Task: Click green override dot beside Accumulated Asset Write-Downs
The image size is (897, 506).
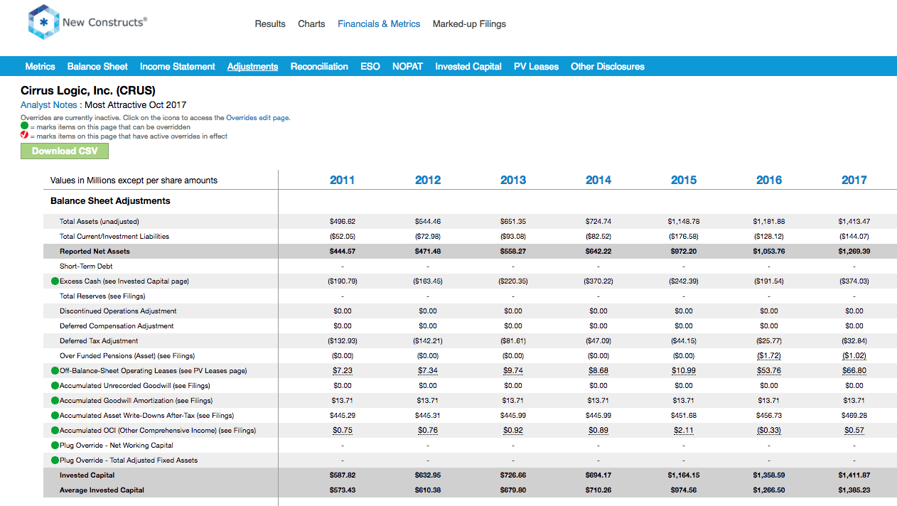Action: coord(55,416)
